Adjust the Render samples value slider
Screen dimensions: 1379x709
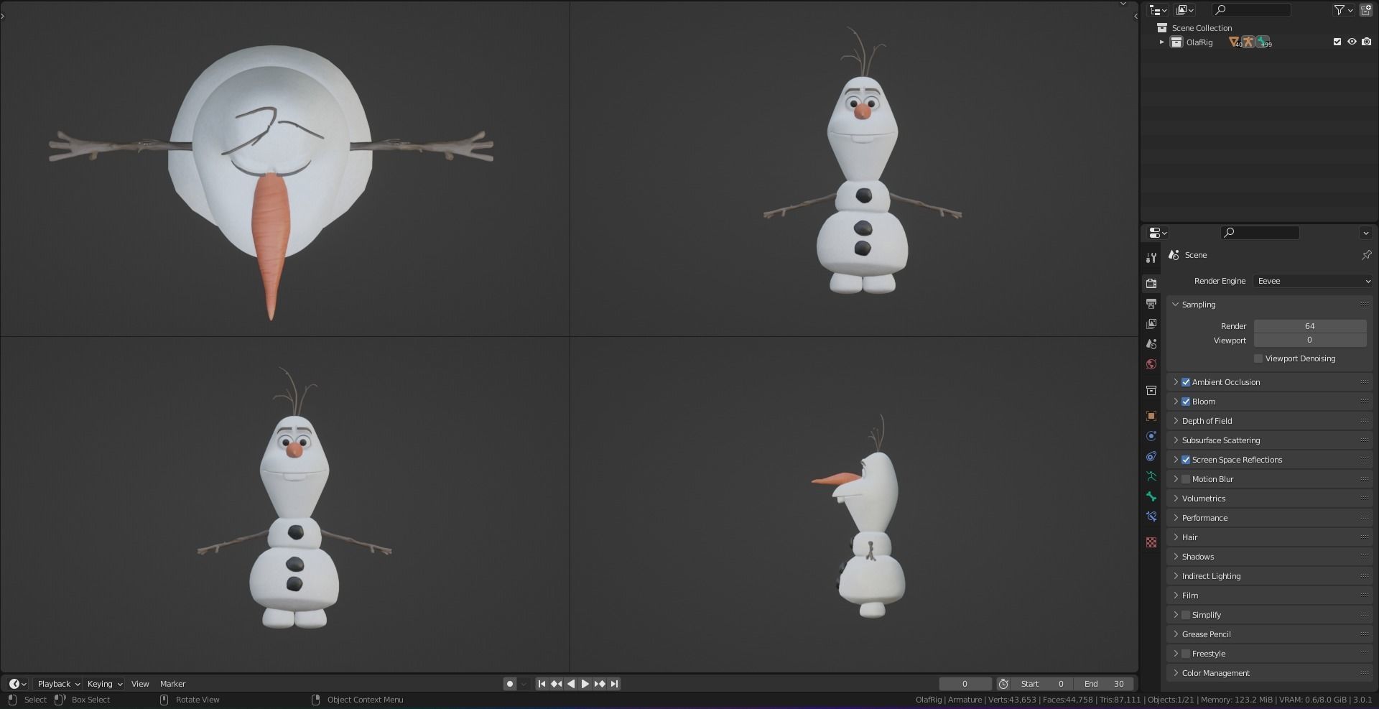pyautogui.click(x=1310, y=325)
